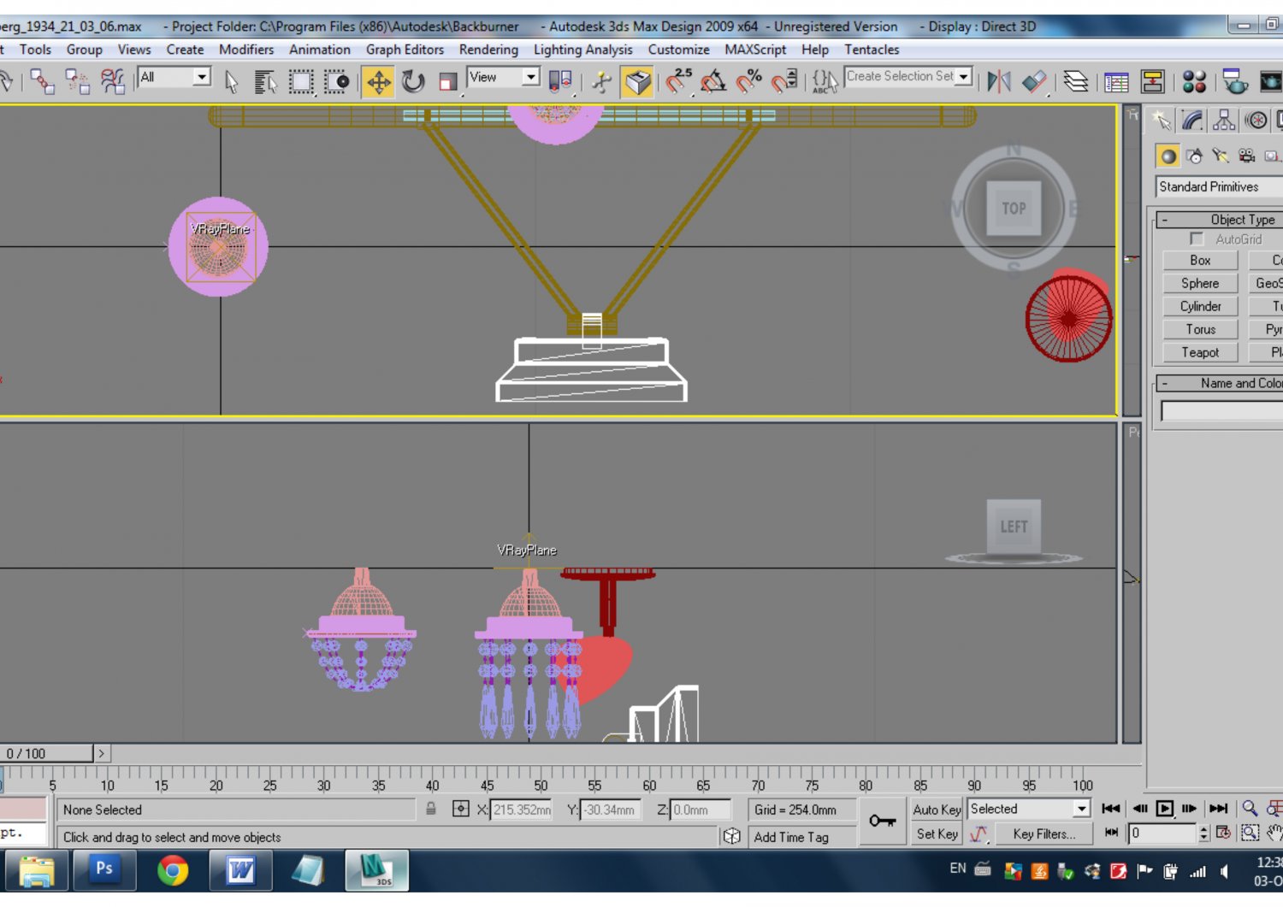Viewport: 1283px width, 907px height.
Task: Open the Rendering menu
Action: point(488,50)
